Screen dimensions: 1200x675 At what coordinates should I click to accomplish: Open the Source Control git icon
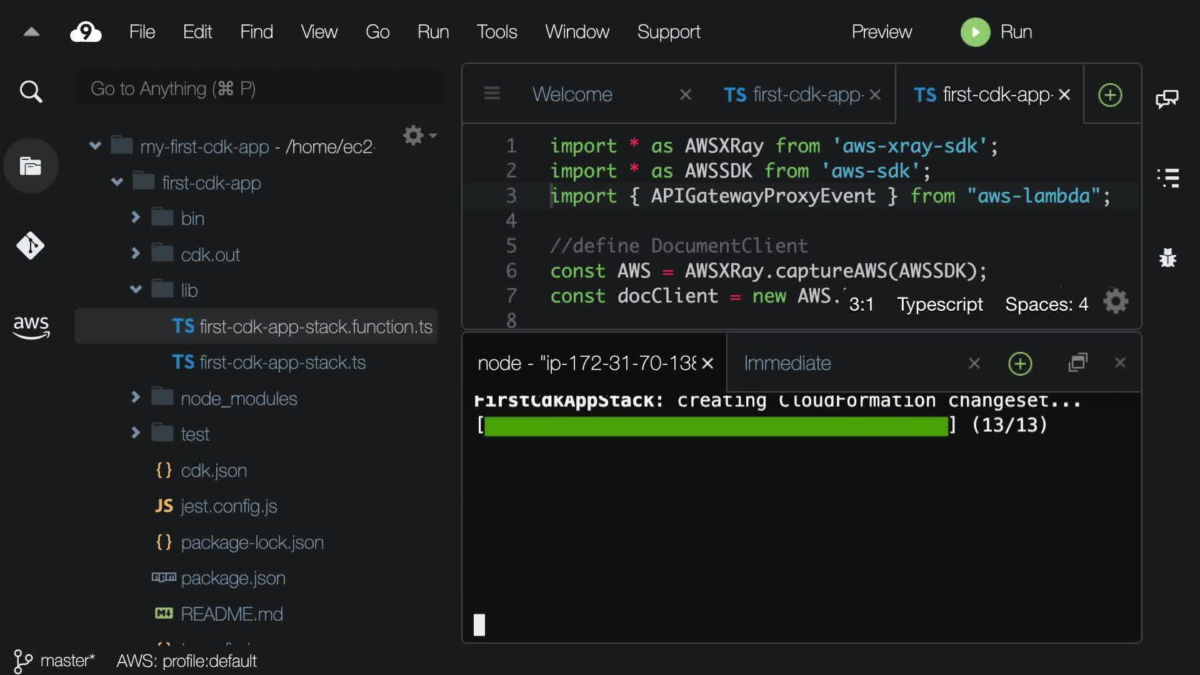31,246
